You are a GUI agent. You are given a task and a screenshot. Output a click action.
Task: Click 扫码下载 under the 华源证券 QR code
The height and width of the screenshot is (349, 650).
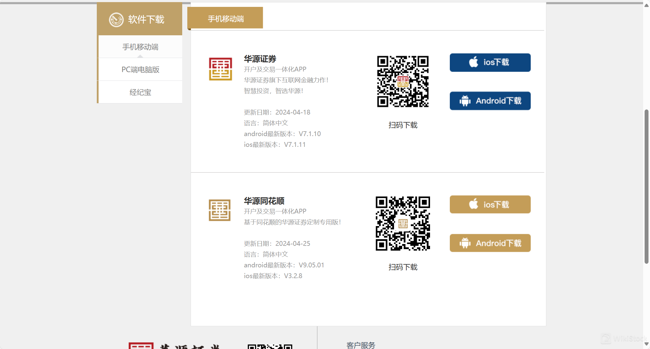[403, 125]
